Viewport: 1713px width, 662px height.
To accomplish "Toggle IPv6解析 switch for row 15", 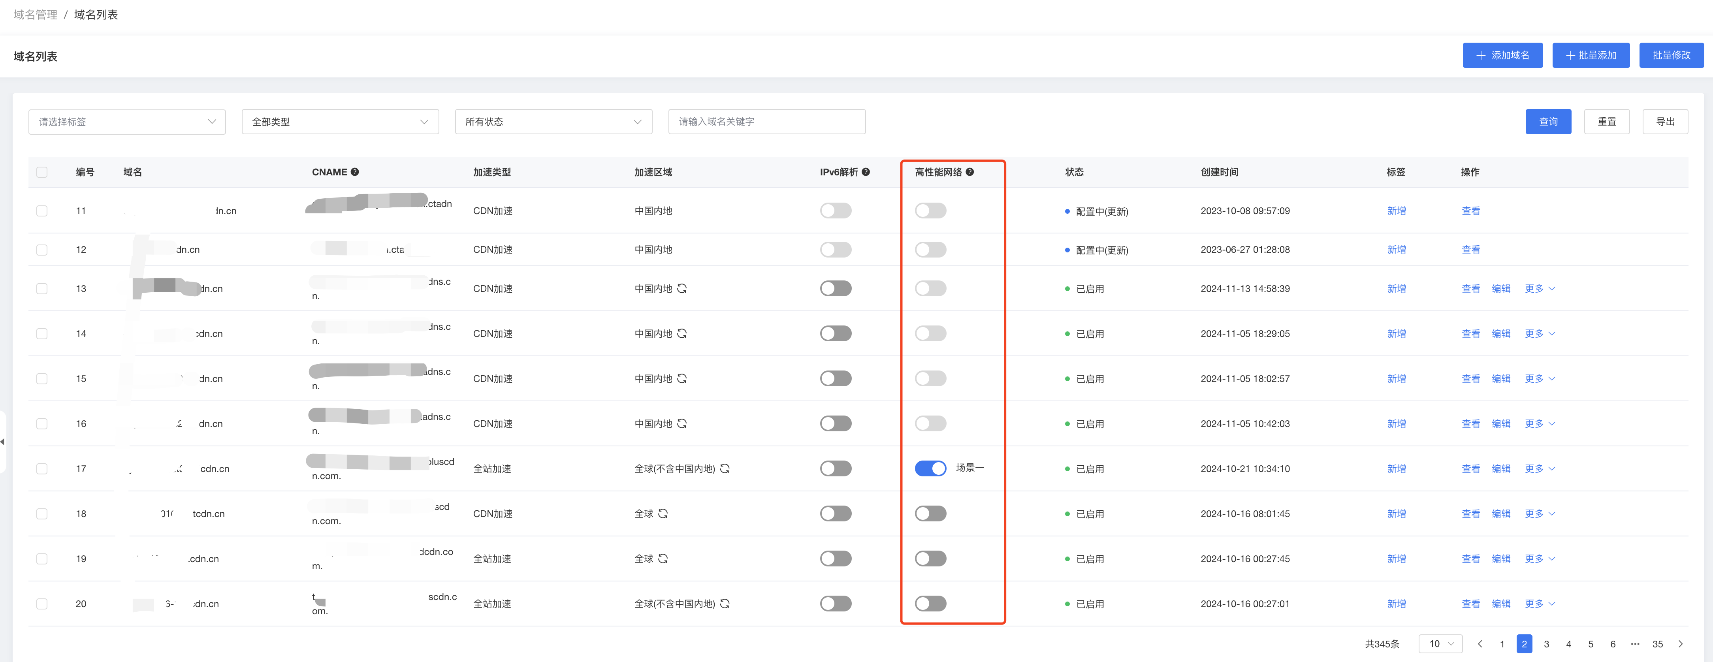I will click(x=835, y=379).
